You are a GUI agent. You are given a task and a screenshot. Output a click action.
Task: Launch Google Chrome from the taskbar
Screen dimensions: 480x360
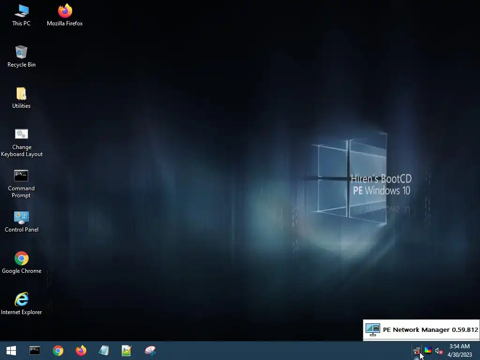tap(58, 351)
